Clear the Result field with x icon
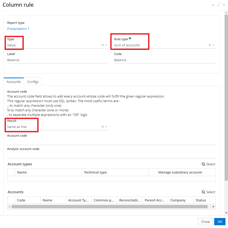This screenshot has height=228, width=228. pyautogui.click(x=103, y=127)
